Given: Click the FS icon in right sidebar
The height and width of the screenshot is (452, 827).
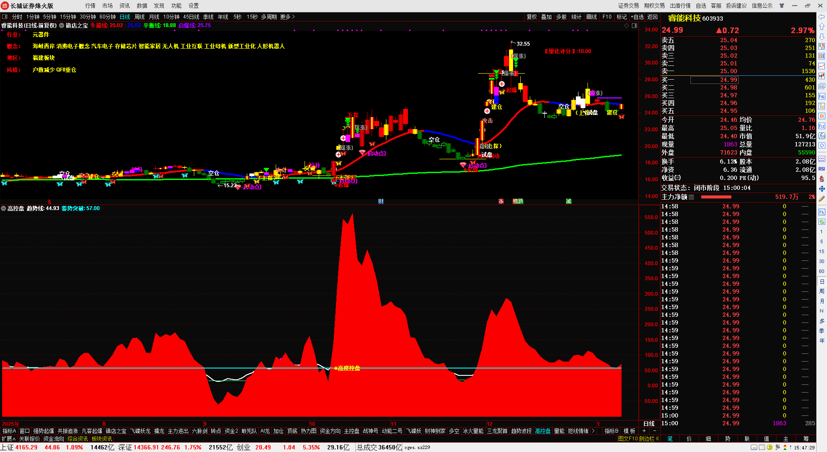Looking at the screenshot, I should [822, 212].
